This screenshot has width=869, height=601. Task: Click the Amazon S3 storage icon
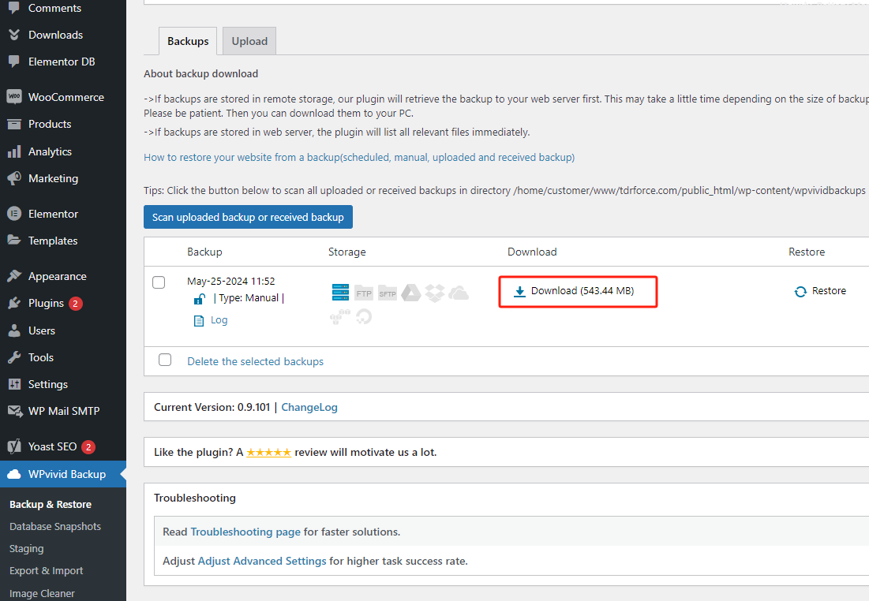[340, 317]
